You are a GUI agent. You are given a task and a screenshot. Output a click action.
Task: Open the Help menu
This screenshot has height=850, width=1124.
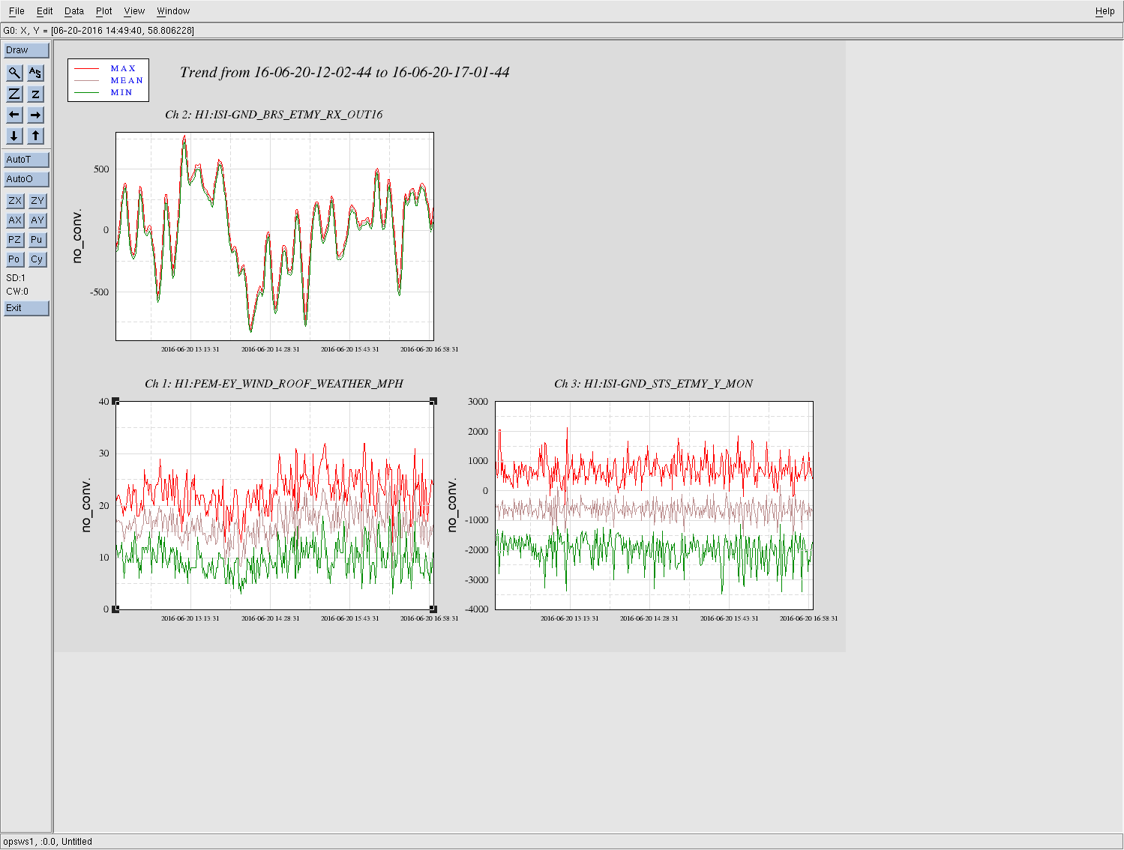1105,11
